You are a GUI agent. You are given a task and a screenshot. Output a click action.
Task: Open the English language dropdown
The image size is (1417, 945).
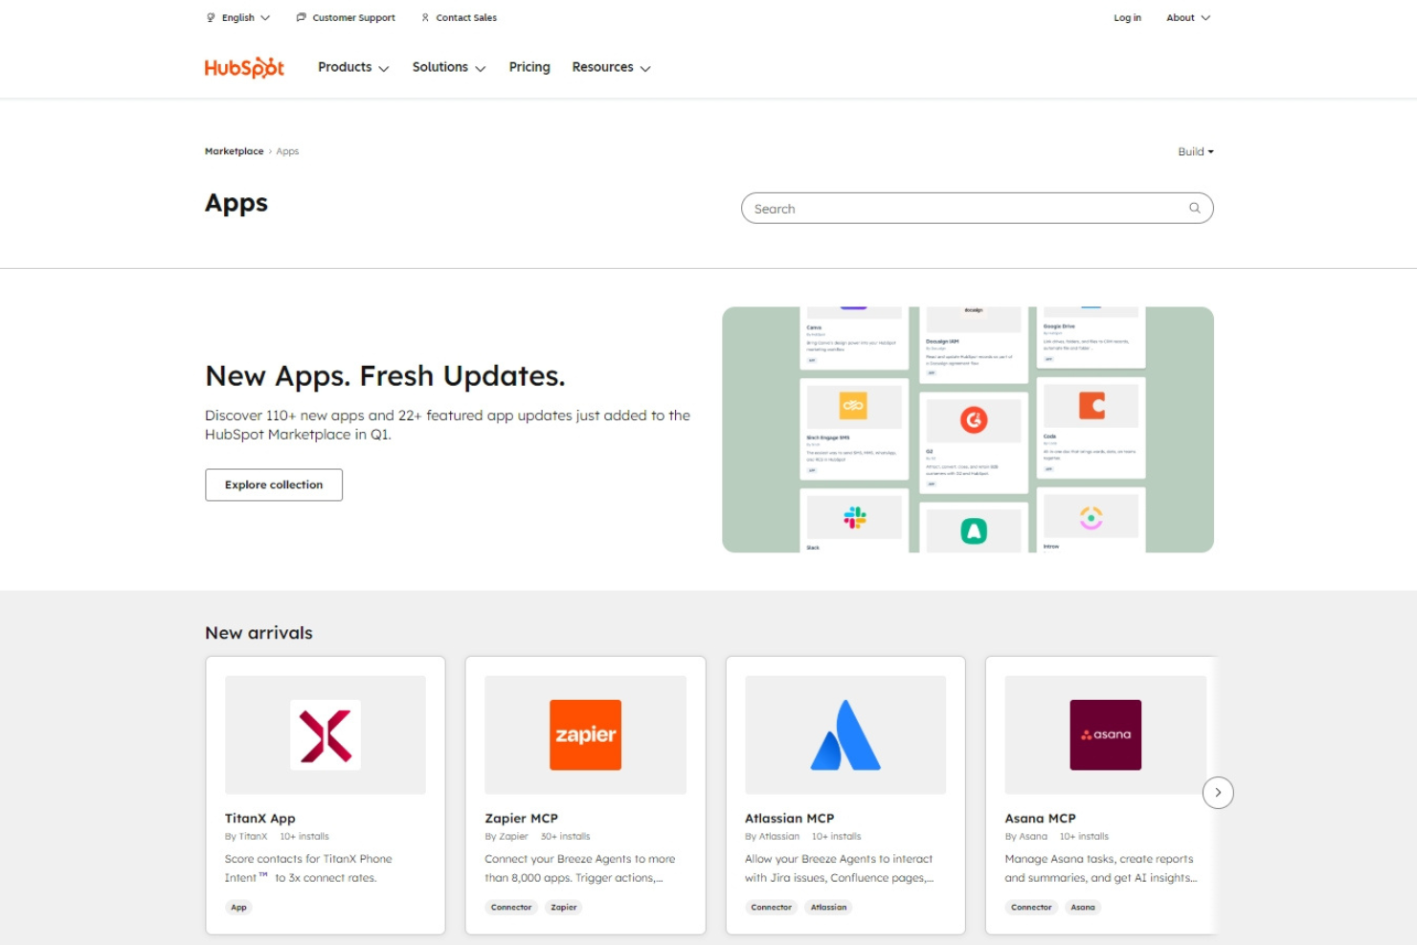(237, 16)
